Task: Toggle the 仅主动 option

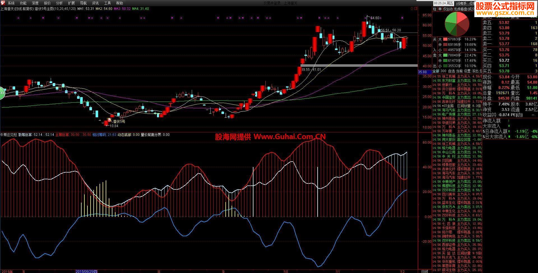Action: tap(448, 9)
